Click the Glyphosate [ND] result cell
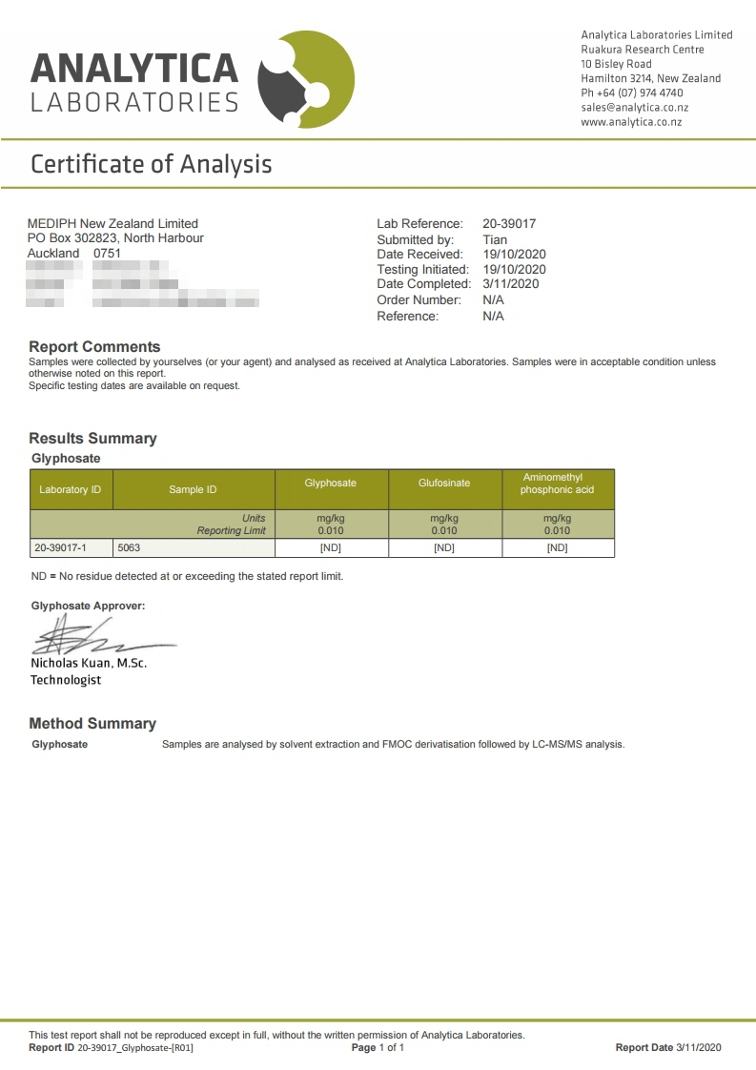Viewport: 756px width, 1070px height. [x=332, y=548]
